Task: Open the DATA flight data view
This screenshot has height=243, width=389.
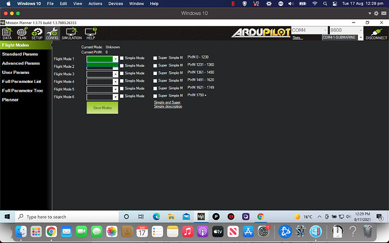Action: coord(7,34)
